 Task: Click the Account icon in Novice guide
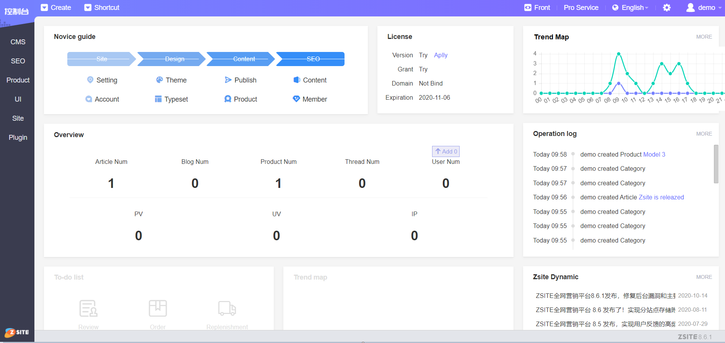(89, 99)
